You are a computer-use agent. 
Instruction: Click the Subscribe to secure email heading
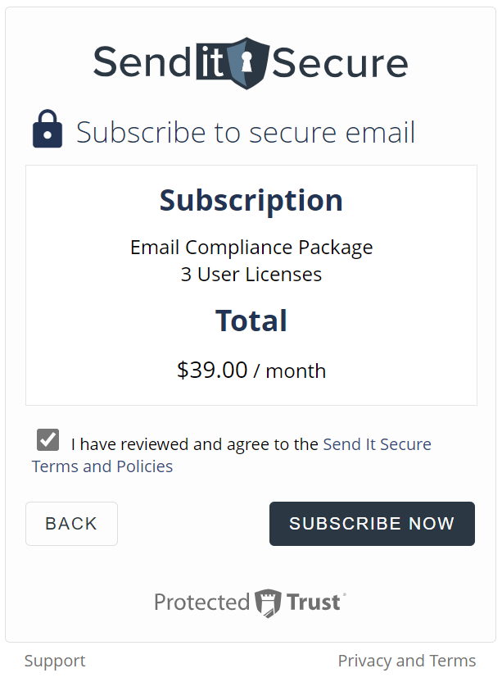[246, 132]
